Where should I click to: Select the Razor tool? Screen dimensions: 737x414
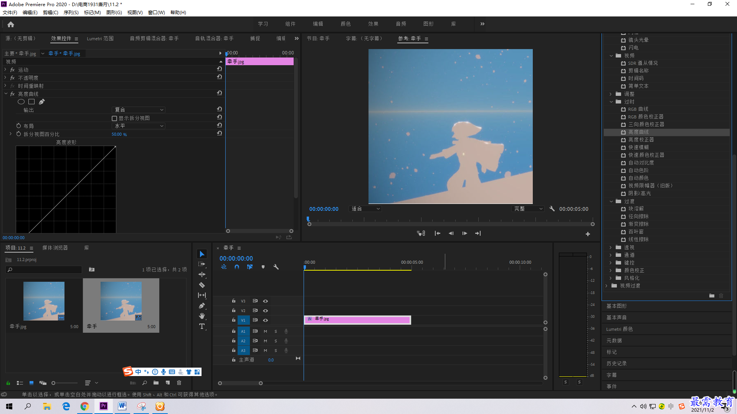pyautogui.click(x=202, y=285)
